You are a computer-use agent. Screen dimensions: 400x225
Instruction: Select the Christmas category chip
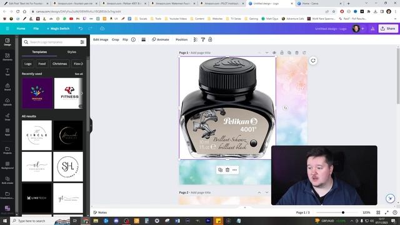tap(60, 64)
